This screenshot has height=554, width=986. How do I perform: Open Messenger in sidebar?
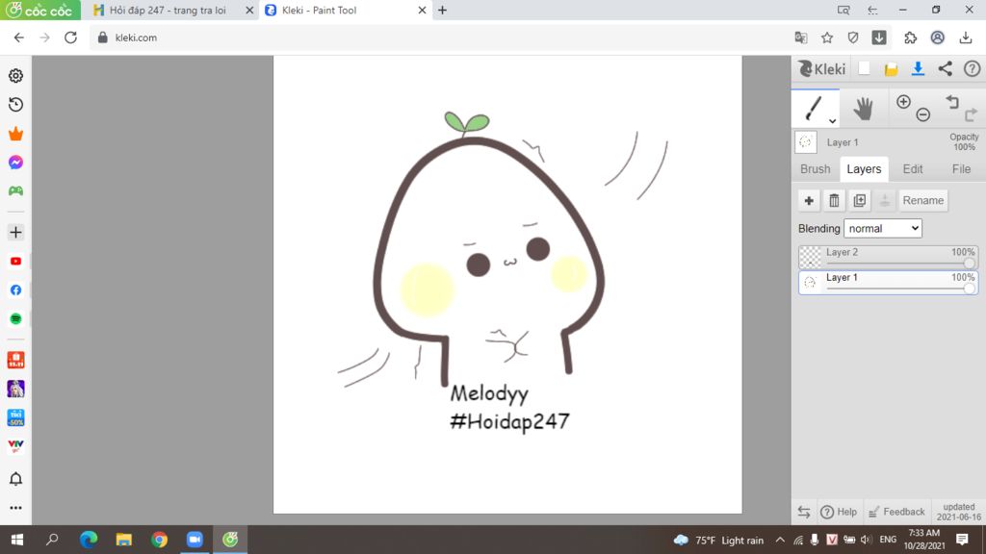pyautogui.click(x=15, y=163)
